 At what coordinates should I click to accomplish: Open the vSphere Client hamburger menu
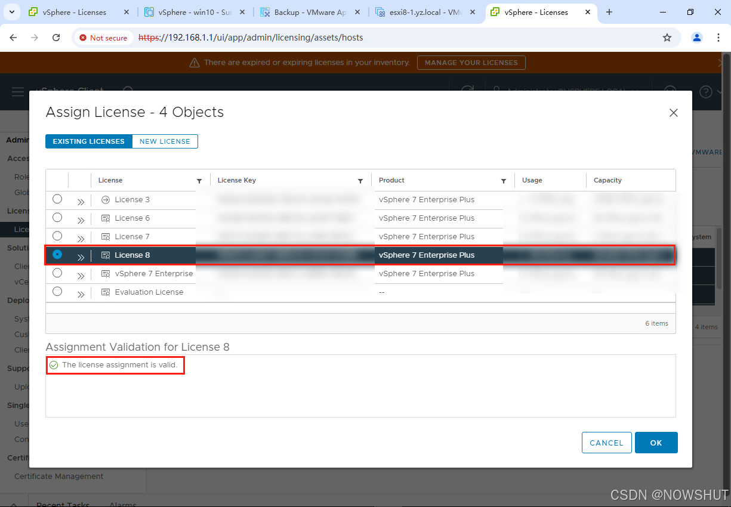tap(18, 92)
